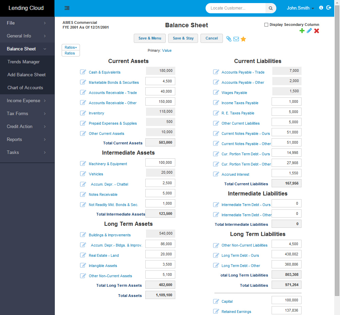Screen dimensions: 340x315
Task: Open Trends Manager in the sidebar
Action: click(23, 62)
